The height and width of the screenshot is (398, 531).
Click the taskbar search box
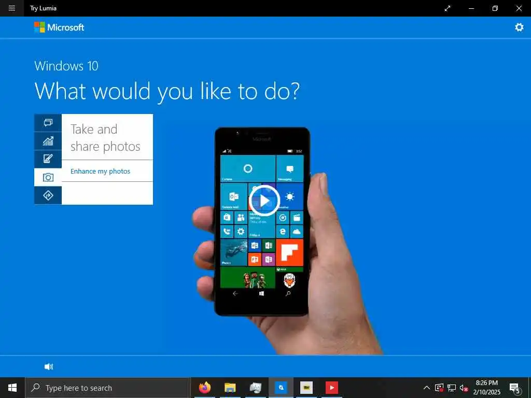[x=108, y=388]
